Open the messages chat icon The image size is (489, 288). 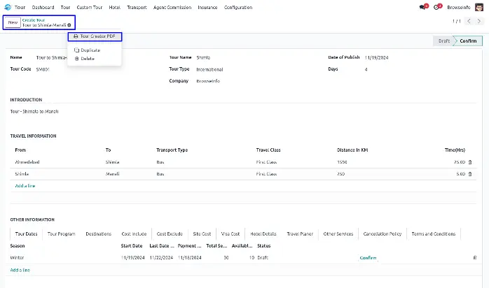(x=422, y=7)
